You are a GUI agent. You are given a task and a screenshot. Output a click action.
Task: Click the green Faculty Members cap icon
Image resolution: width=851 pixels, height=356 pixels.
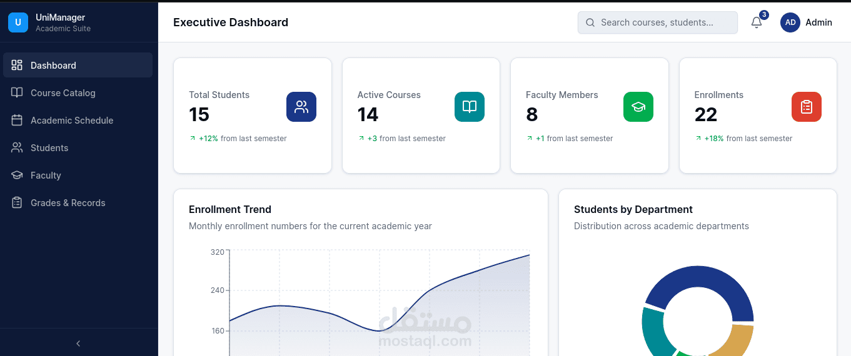638,107
